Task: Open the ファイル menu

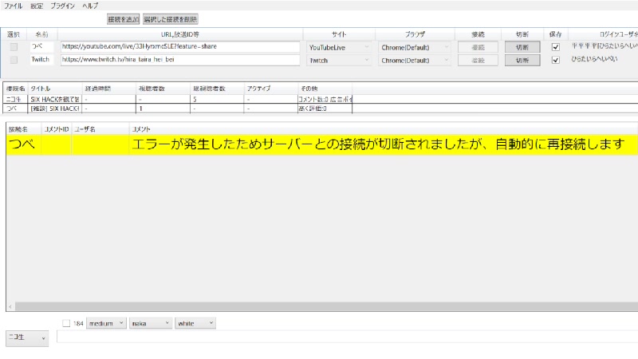Action: click(x=14, y=6)
